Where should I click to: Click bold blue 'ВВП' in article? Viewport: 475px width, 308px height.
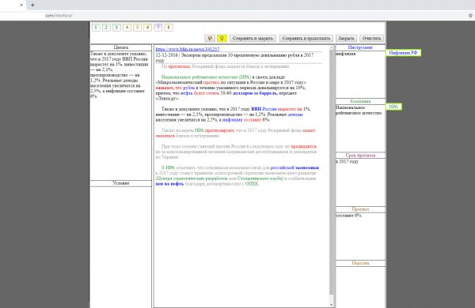pyautogui.click(x=256, y=109)
